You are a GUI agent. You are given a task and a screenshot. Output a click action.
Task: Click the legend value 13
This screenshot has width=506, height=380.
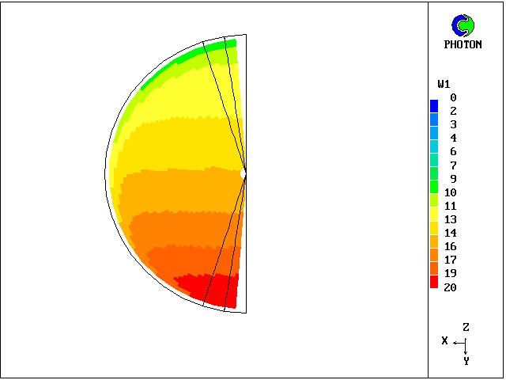pos(450,219)
